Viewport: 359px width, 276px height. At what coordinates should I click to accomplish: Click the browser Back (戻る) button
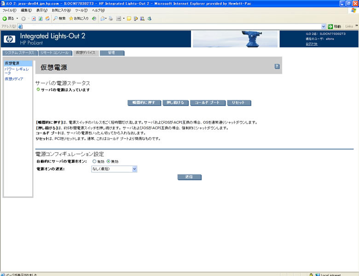8,18
